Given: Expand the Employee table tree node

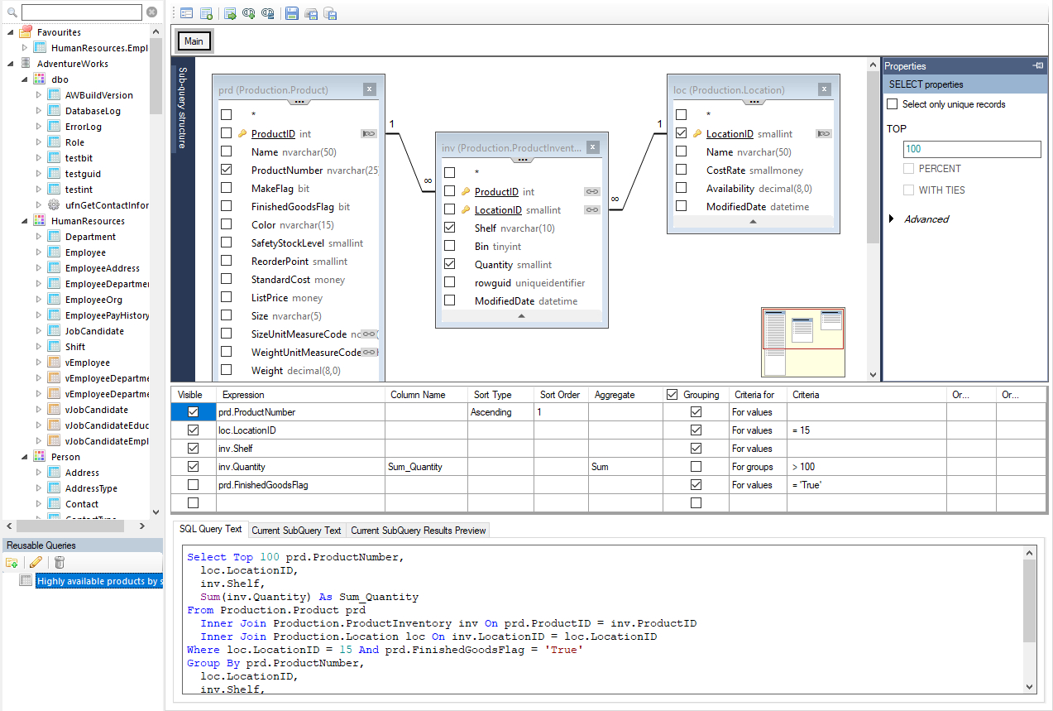Looking at the screenshot, I should click(38, 252).
